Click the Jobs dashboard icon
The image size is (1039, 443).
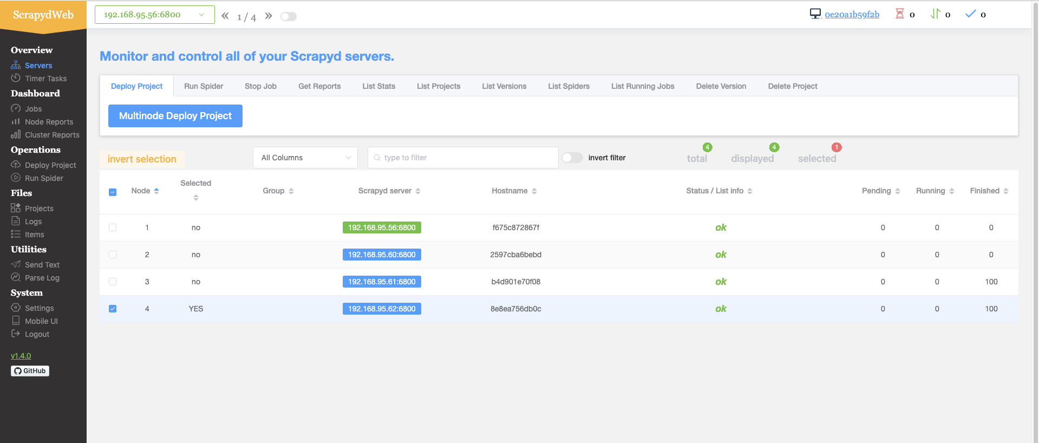(x=16, y=108)
